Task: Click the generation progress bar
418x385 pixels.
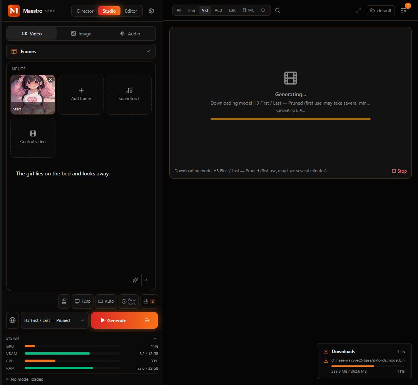Action: coord(290,119)
